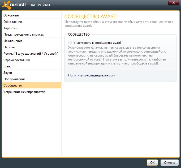The width and height of the screenshot is (181, 168).
Task: Click the description starting with Установив этот флажок
Action: 117,55
